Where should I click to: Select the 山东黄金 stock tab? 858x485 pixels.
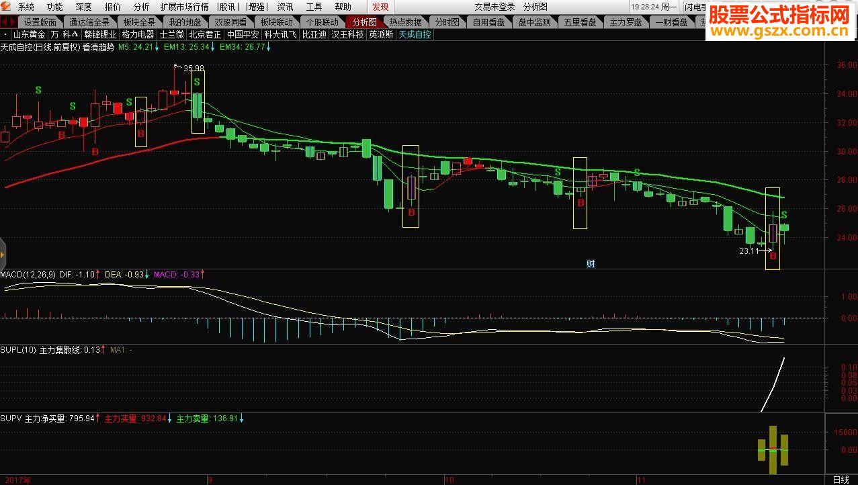point(30,34)
